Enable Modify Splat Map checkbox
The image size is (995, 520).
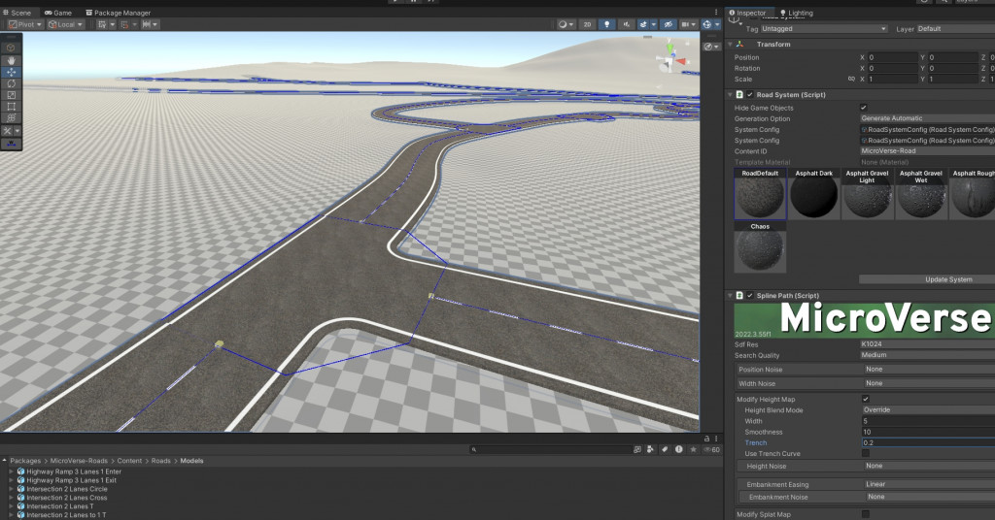click(866, 514)
